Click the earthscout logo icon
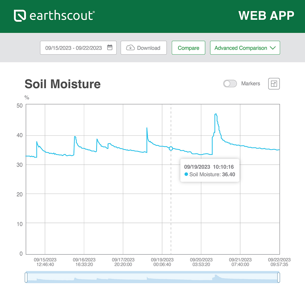Screen dimensions: 305x305 tap(20, 16)
